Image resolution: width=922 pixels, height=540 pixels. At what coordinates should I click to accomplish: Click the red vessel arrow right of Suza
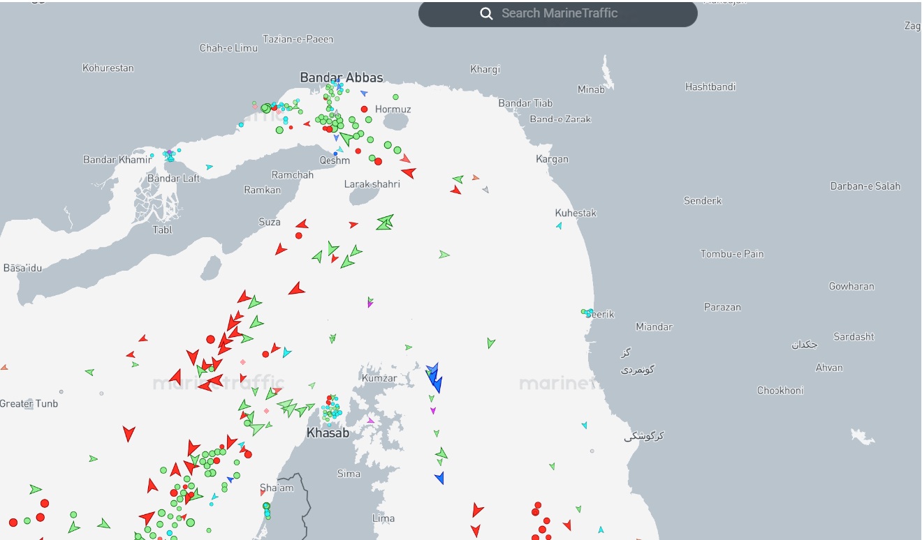302,225
